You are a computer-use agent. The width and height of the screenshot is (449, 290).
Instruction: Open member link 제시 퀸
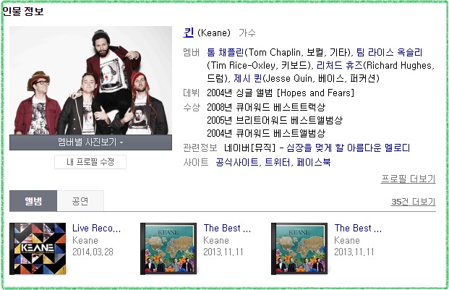coord(248,78)
